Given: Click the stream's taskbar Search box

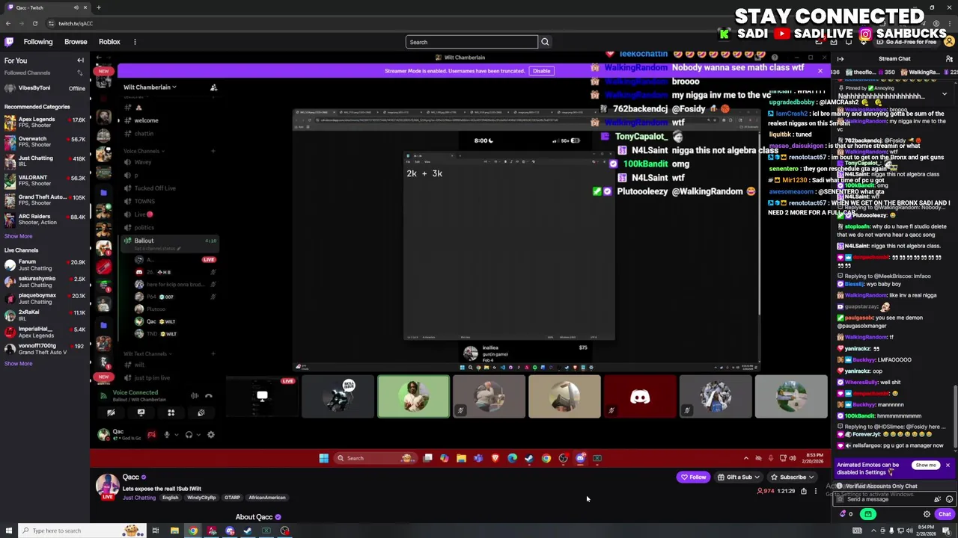Looking at the screenshot, I should [x=375, y=458].
